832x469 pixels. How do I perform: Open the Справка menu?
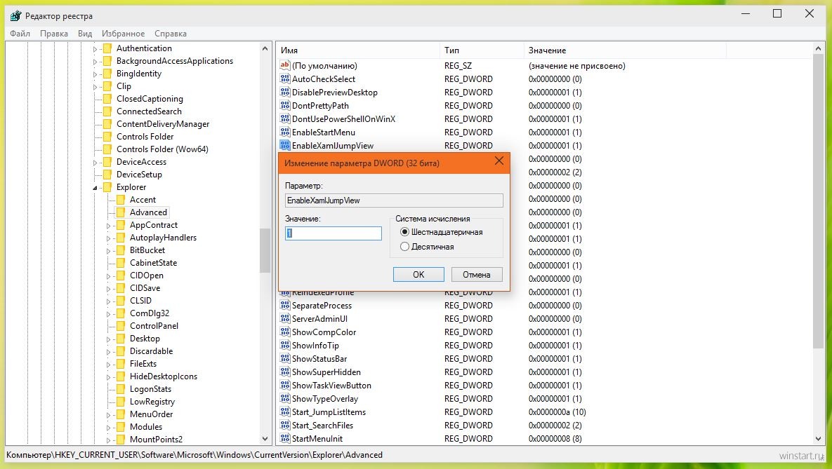pyautogui.click(x=171, y=34)
